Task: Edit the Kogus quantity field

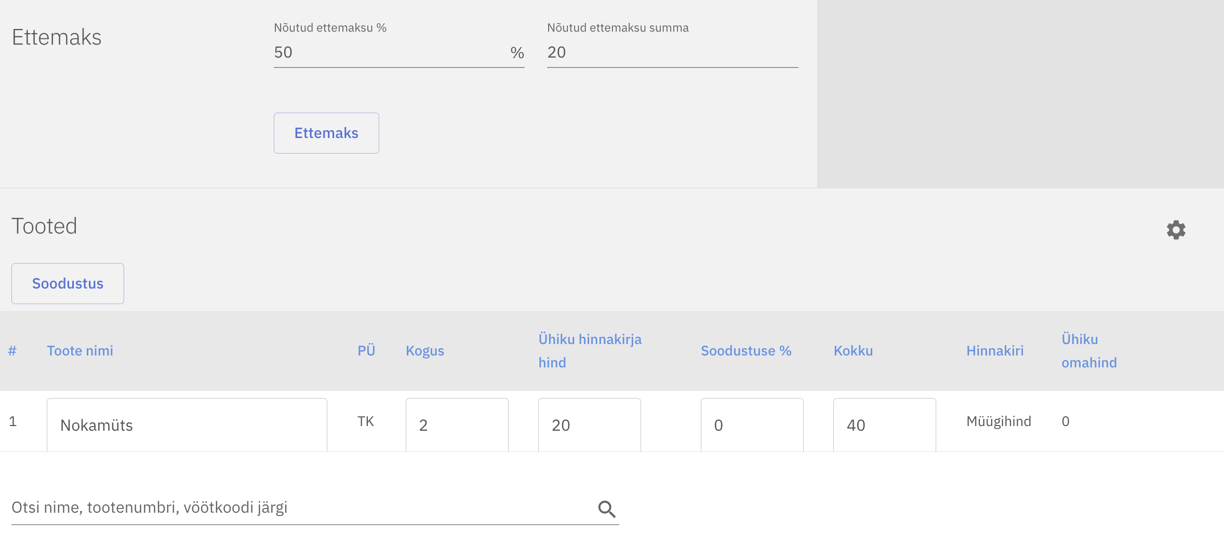Action: coord(456,425)
